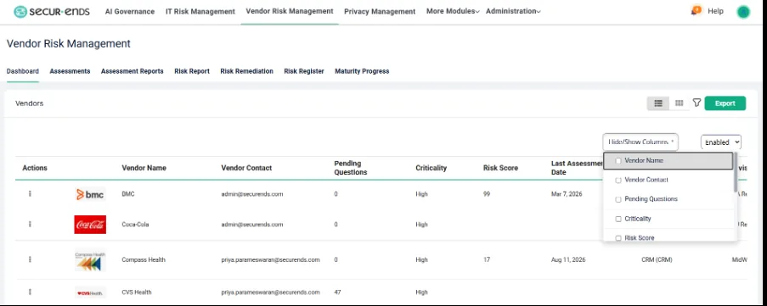Click the BMC vendor logo
This screenshot has width=767, height=306.
pos(90,194)
